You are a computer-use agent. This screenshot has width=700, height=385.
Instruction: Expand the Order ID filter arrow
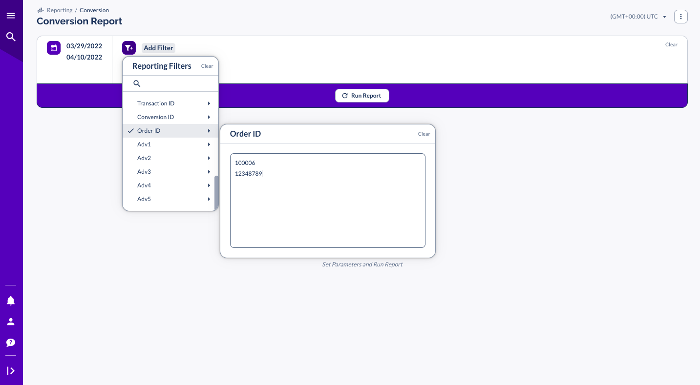pos(209,131)
